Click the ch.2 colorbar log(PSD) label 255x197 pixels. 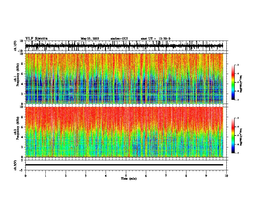241,137
